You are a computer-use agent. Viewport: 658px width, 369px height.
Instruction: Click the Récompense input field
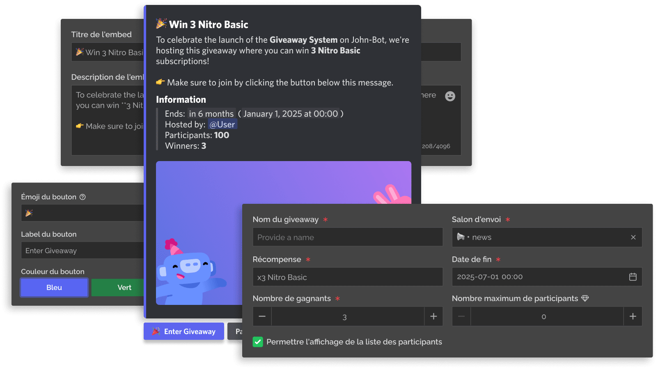point(348,277)
